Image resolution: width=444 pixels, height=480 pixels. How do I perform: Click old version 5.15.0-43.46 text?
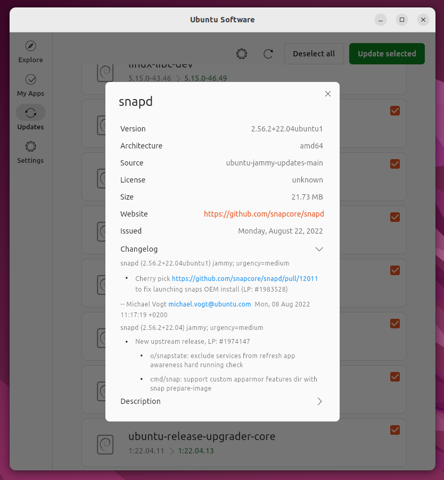pyautogui.click(x=150, y=78)
